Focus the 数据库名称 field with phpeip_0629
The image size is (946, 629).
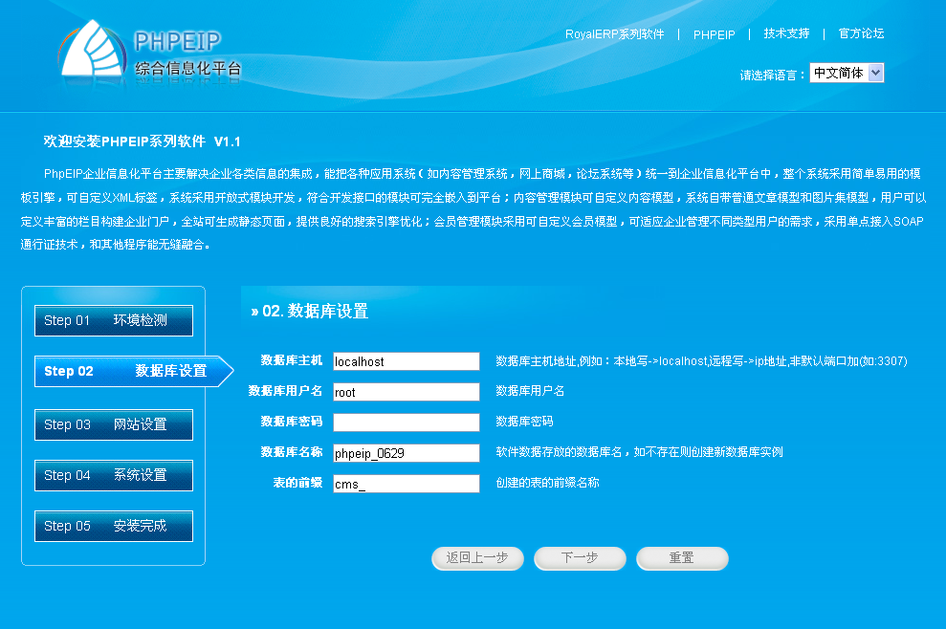(406, 453)
